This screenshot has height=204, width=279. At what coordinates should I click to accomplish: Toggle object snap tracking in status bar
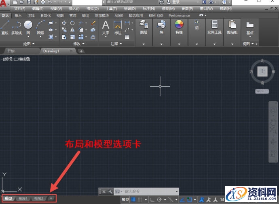[x=182, y=200]
